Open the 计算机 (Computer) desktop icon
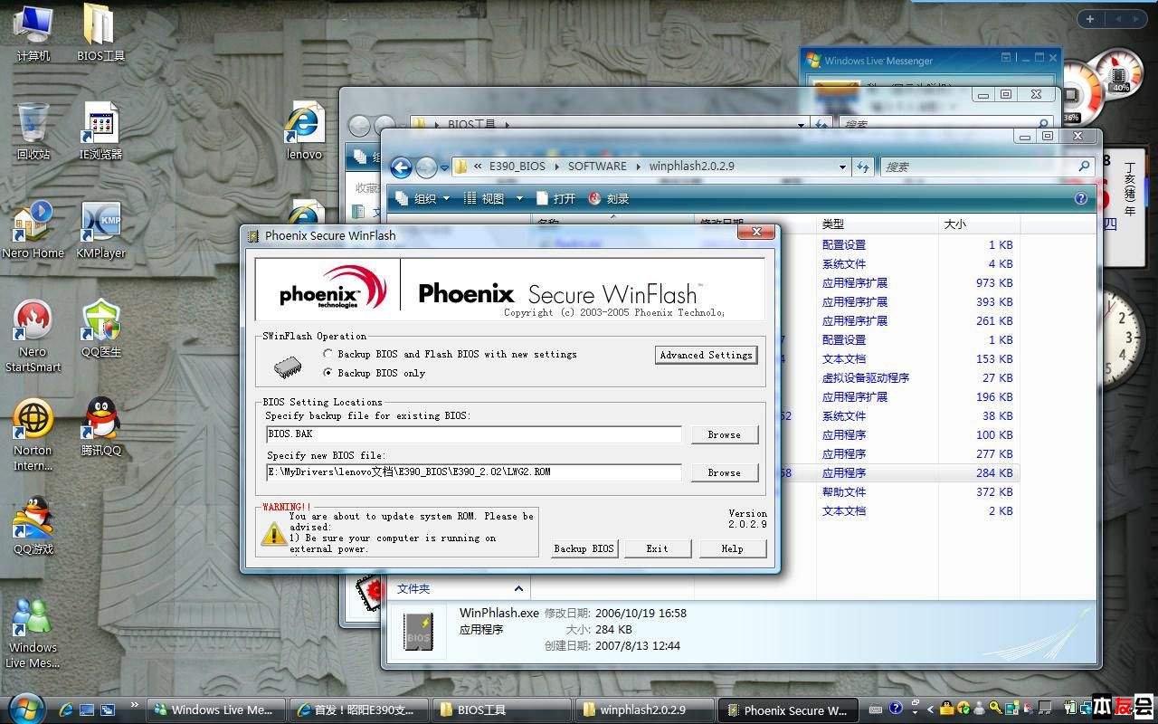 pyautogui.click(x=33, y=33)
